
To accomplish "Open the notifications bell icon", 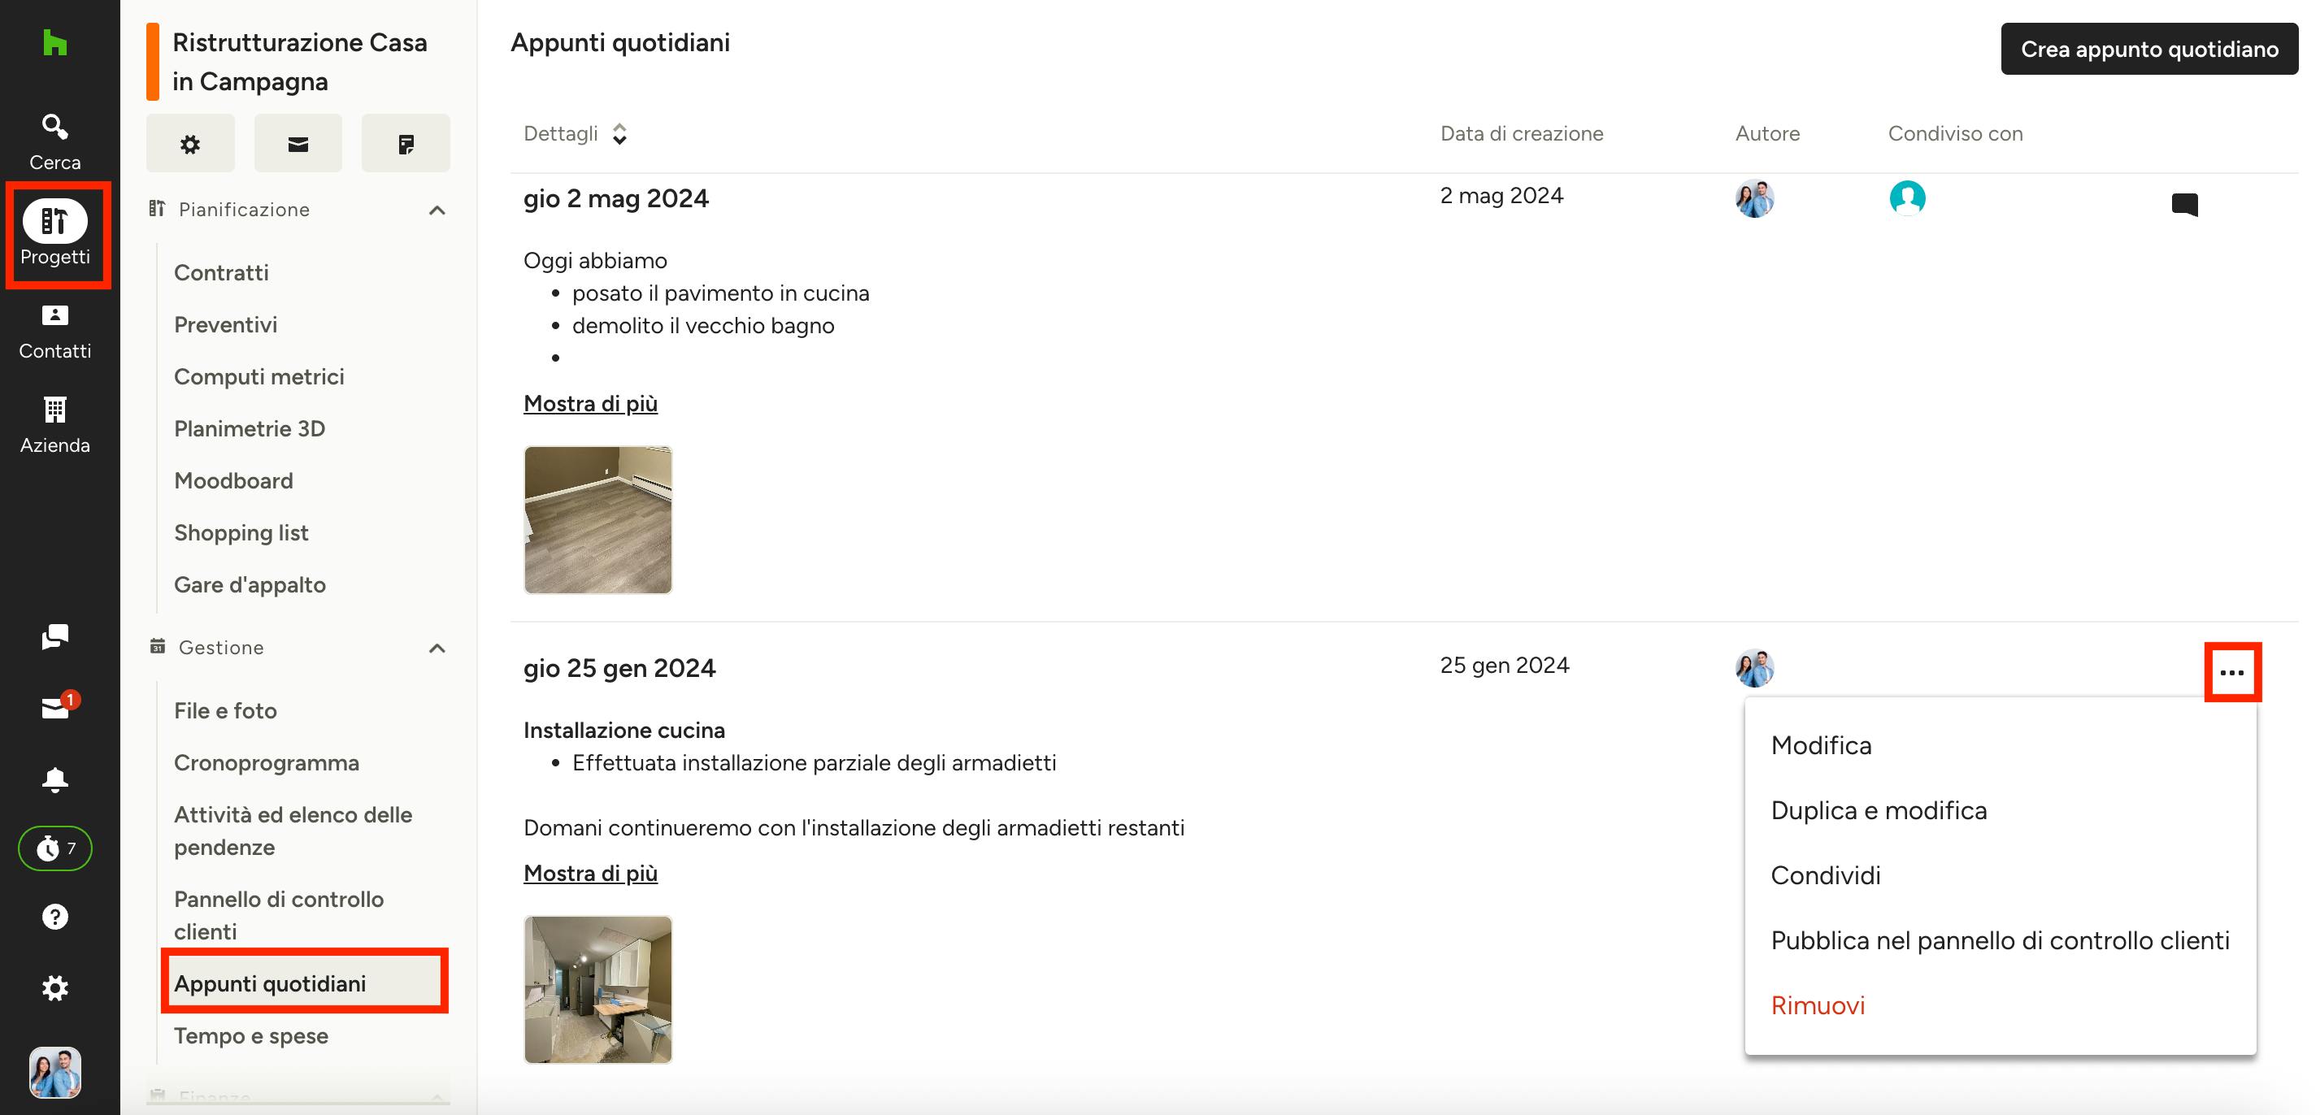I will tap(55, 779).
